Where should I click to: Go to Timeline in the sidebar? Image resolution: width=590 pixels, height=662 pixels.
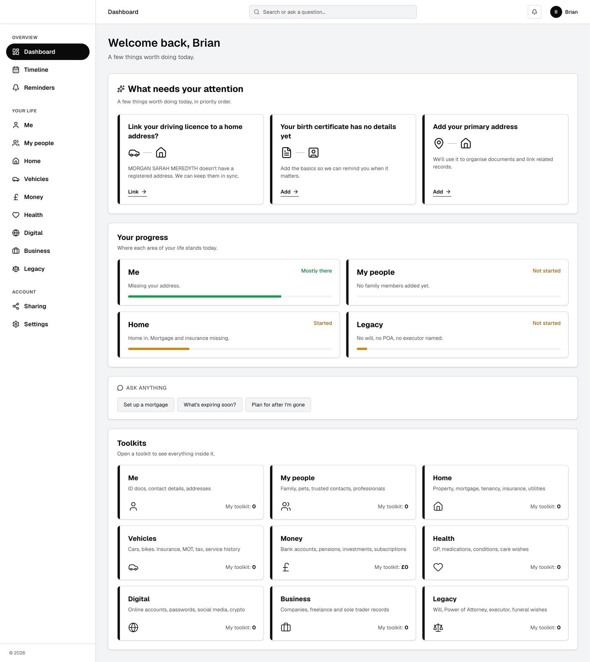tap(48, 70)
